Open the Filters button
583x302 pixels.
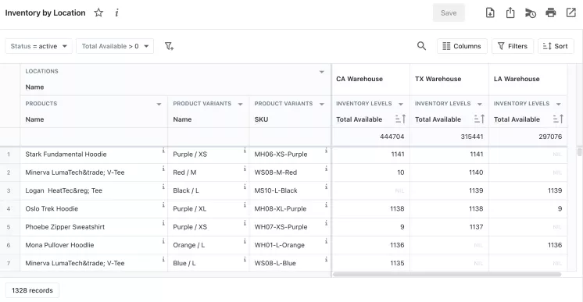(x=513, y=46)
